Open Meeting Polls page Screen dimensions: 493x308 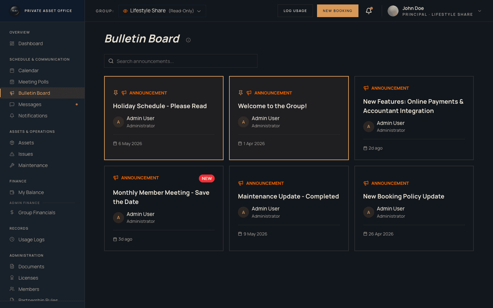(x=42, y=82)
